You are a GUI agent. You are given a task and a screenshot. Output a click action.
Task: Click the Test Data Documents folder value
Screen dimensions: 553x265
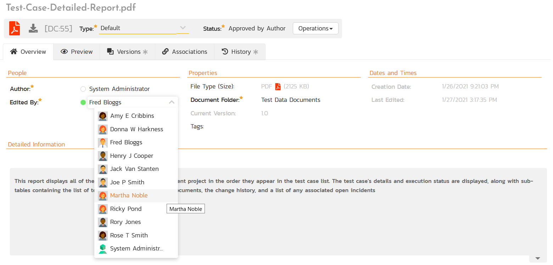click(x=291, y=100)
